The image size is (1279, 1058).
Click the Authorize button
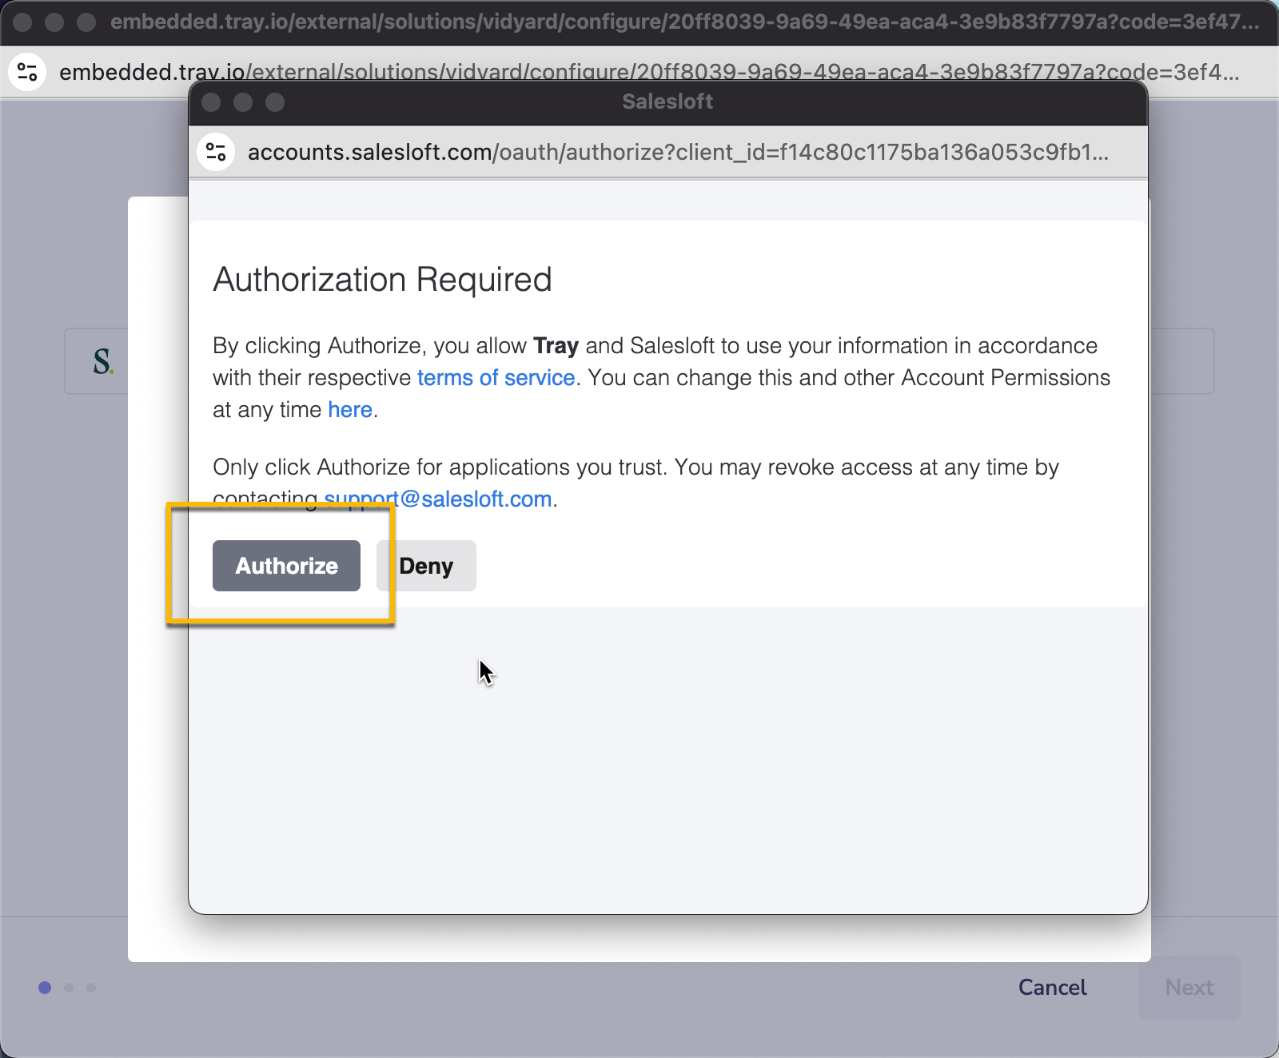(x=286, y=566)
